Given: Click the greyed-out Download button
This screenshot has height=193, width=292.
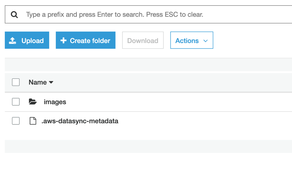Looking at the screenshot, I should [x=143, y=40].
